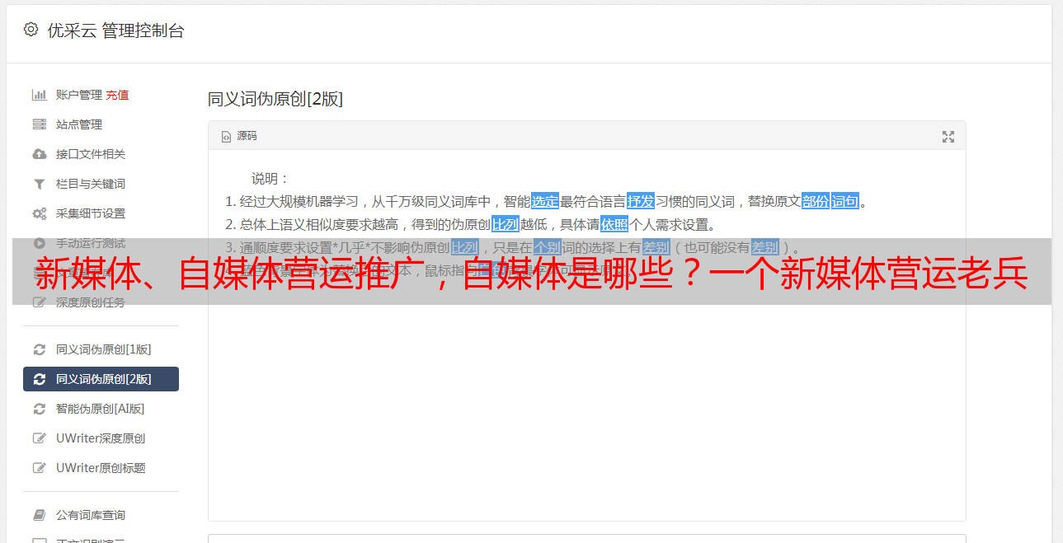The width and height of the screenshot is (1063, 543).
Task: Click the filter funnel icon for 栏目与关键词
Action: point(39,184)
